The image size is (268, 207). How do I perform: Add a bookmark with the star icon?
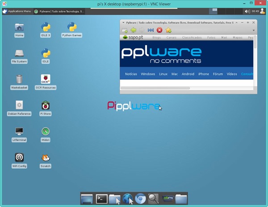(x=168, y=30)
